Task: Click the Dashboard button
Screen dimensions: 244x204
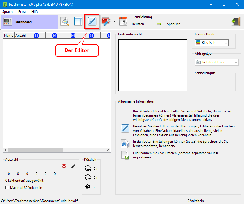Action: pyautogui.click(x=29, y=22)
